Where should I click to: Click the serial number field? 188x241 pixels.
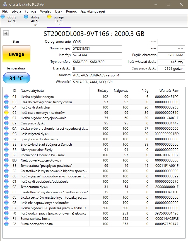(97, 48)
